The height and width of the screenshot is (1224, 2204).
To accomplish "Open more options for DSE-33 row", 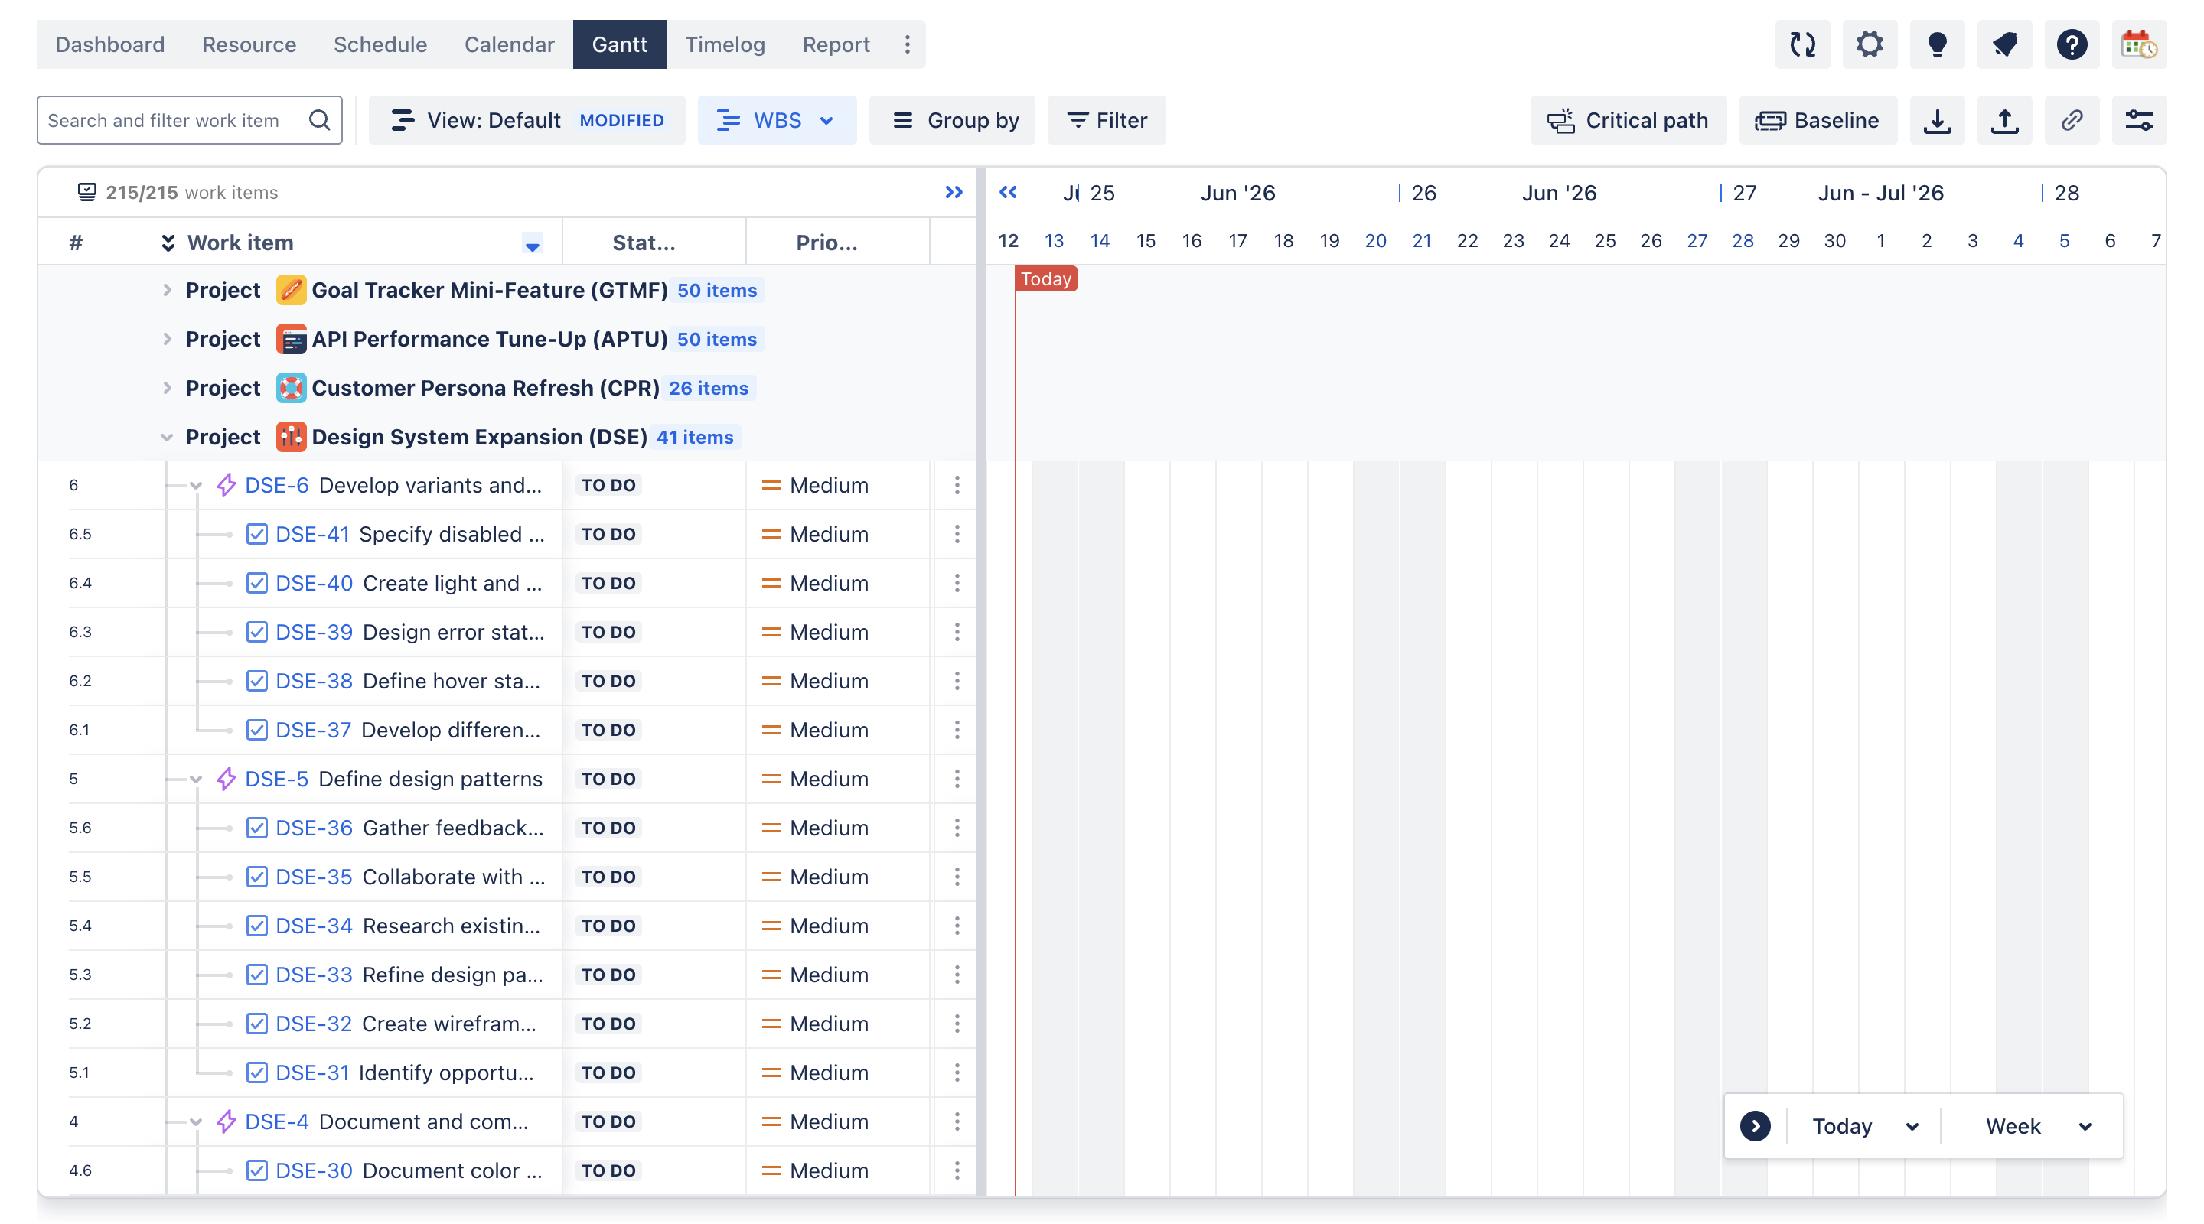I will [x=957, y=975].
